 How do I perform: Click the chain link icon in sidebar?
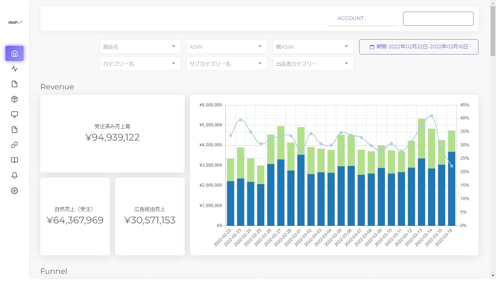tap(15, 145)
